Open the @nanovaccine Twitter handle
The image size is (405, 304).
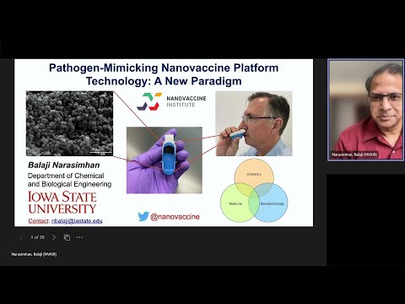click(x=175, y=217)
